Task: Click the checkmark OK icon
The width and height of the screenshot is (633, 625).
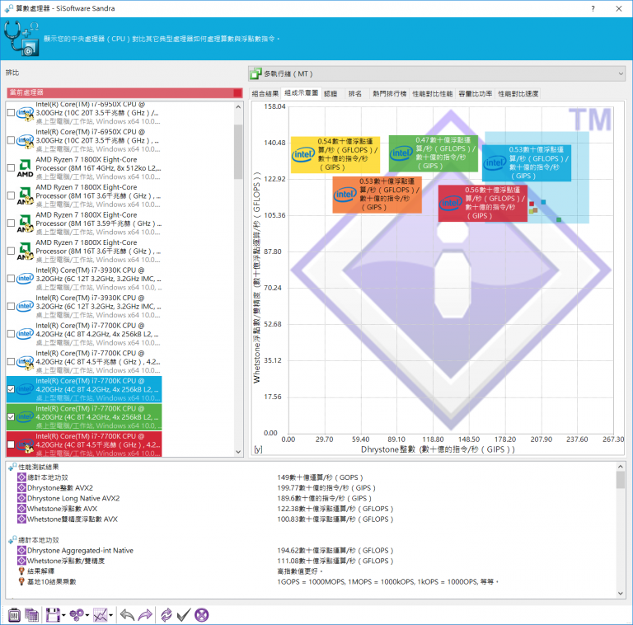Action: pyautogui.click(x=183, y=615)
